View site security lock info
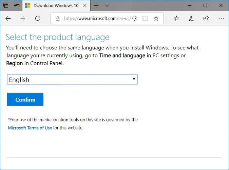Screen dimensions: 229x170 click(58, 19)
